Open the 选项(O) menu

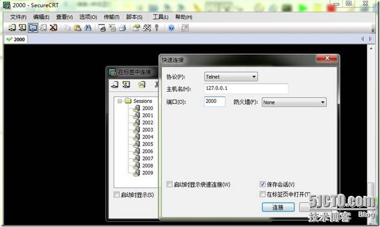click(88, 17)
